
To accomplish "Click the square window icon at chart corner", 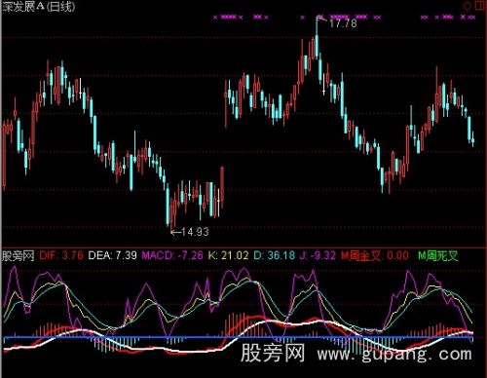I will 480,5.
